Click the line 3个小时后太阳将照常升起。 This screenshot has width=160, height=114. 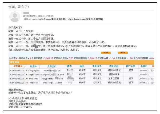pyautogui.click(x=23, y=98)
